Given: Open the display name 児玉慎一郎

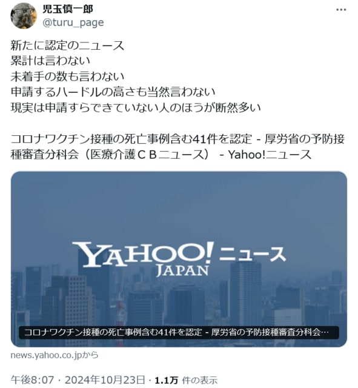Looking at the screenshot, I should 68,9.
